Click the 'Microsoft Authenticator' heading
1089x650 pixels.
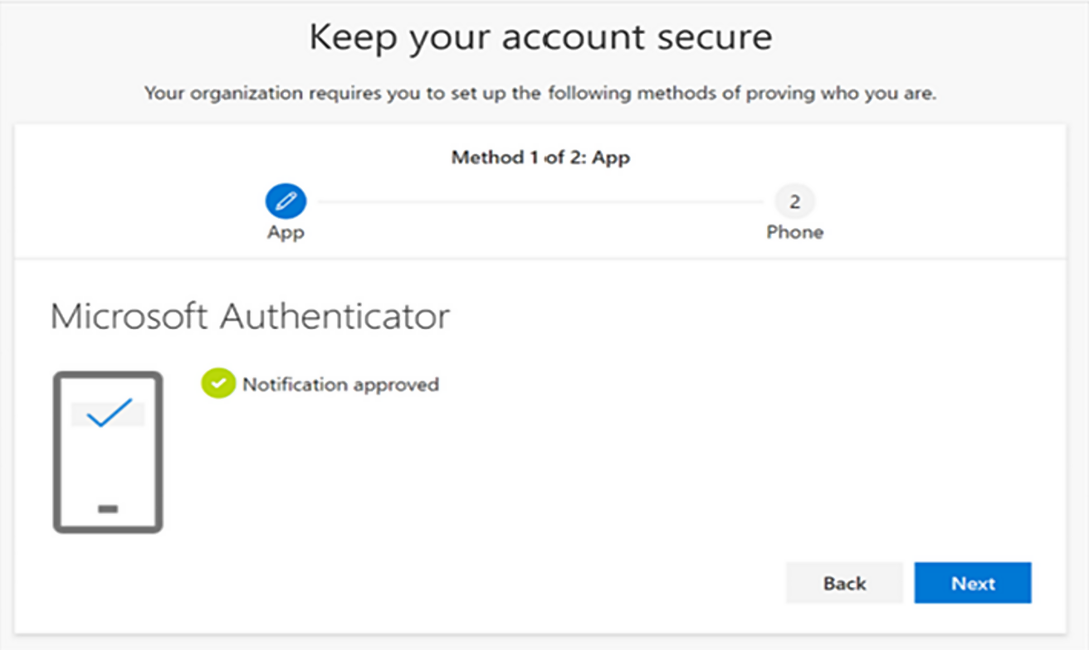point(250,317)
